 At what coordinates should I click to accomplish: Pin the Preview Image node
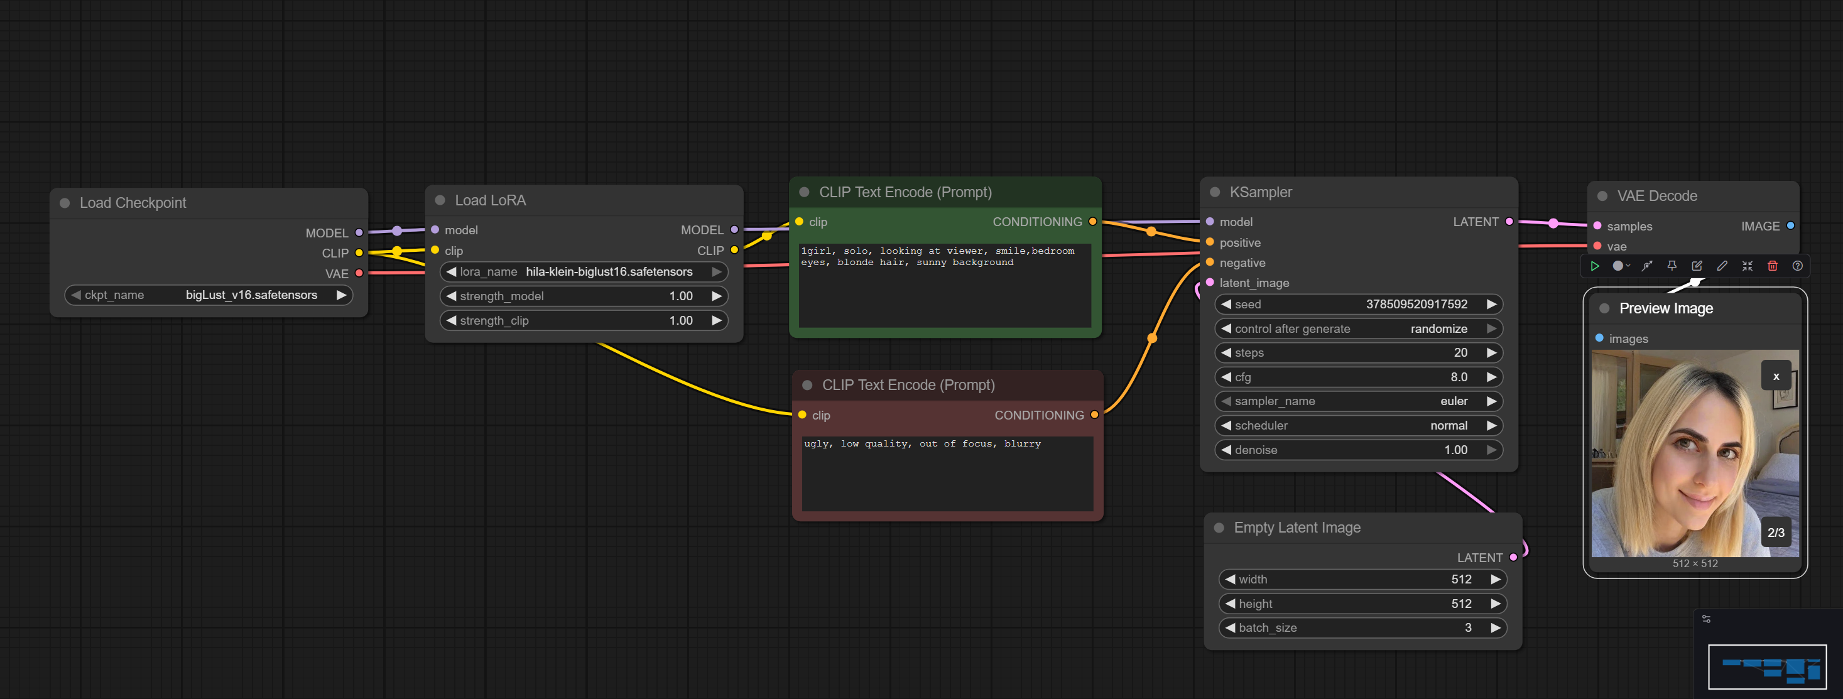pyautogui.click(x=1672, y=266)
